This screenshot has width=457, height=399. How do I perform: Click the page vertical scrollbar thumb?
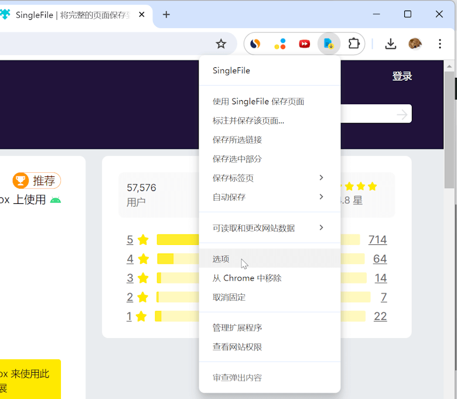pyautogui.click(x=449, y=129)
